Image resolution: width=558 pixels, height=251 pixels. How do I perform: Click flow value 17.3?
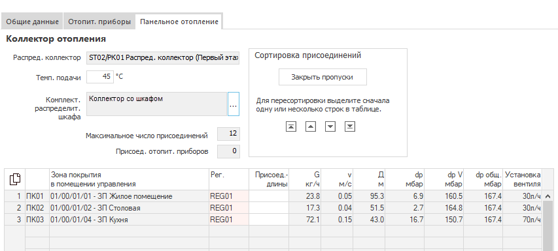[305, 208]
